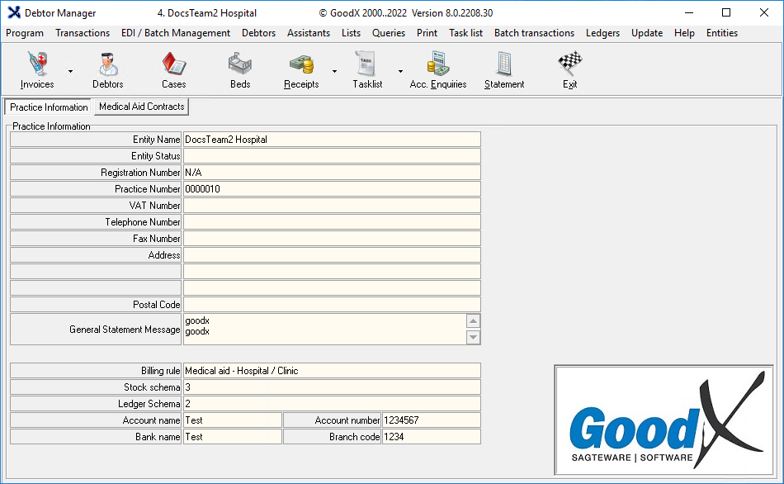
Task: Expand the Tasklist dropdown arrow
Action: point(400,71)
